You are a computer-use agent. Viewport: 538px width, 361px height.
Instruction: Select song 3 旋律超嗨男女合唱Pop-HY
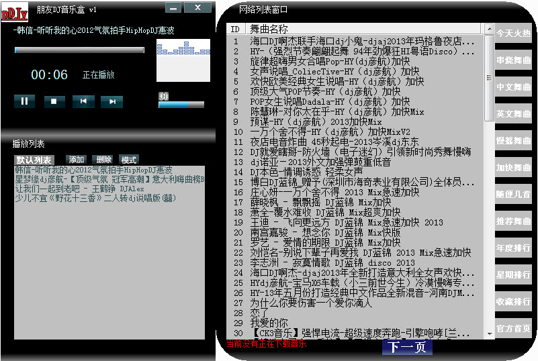tap(355, 61)
